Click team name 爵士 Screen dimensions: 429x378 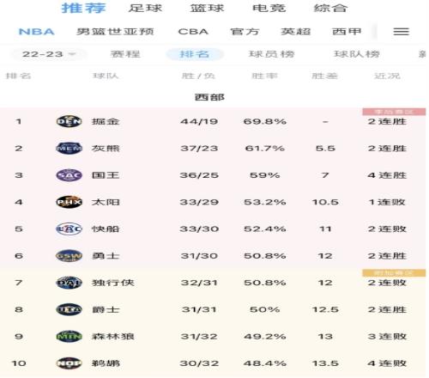click(x=106, y=309)
